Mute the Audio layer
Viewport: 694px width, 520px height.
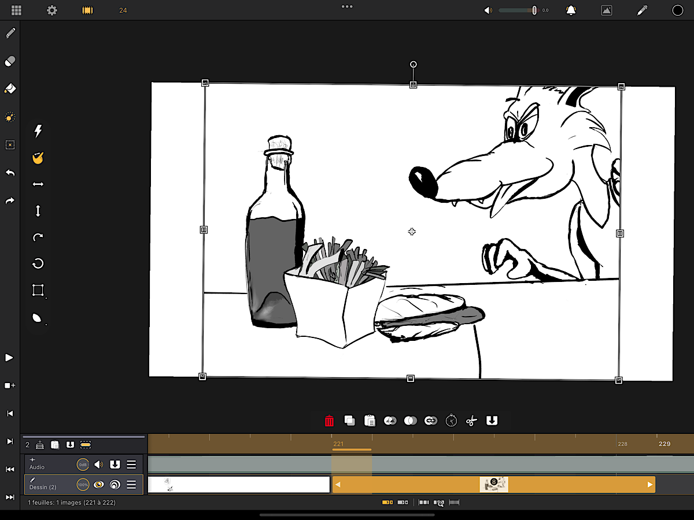(98, 465)
